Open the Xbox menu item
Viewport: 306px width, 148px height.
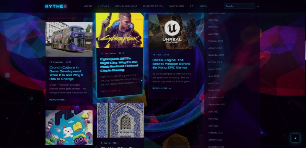point(203,6)
